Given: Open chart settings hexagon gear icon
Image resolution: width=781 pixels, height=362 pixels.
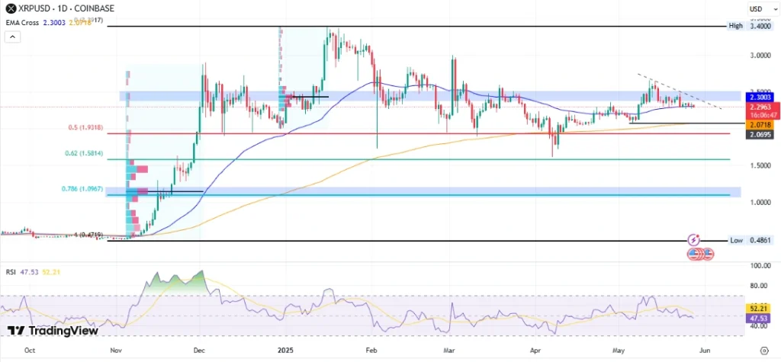Looking at the screenshot, I should click(x=764, y=350).
